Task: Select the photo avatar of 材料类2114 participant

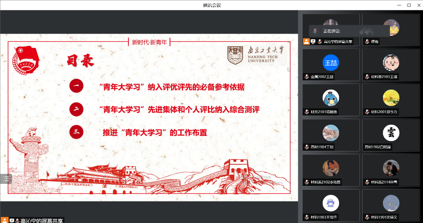Action: pos(391,168)
